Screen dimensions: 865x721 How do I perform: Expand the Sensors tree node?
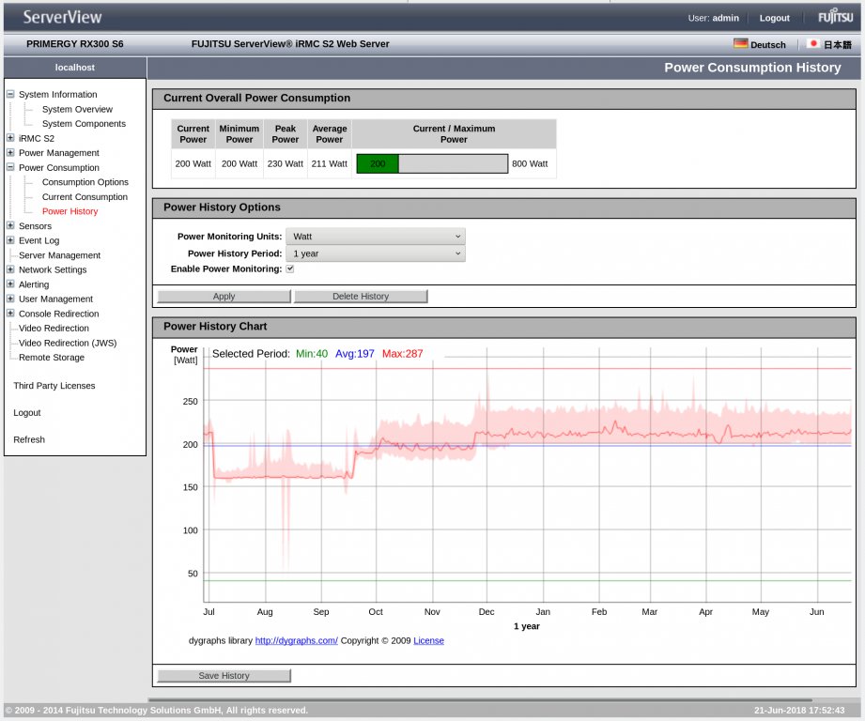pos(10,225)
